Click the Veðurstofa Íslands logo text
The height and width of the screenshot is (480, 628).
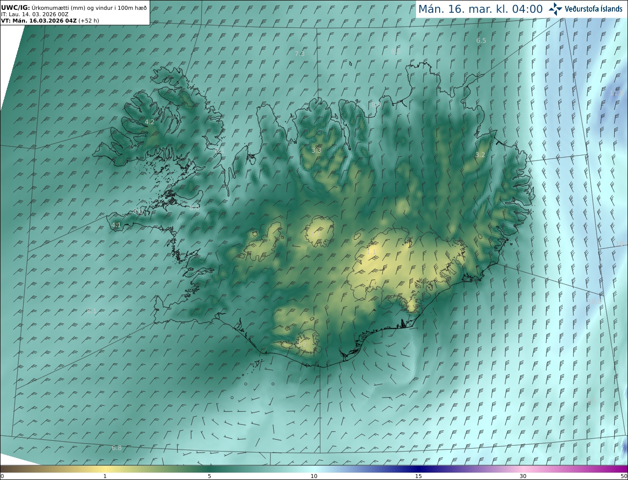pos(594,9)
